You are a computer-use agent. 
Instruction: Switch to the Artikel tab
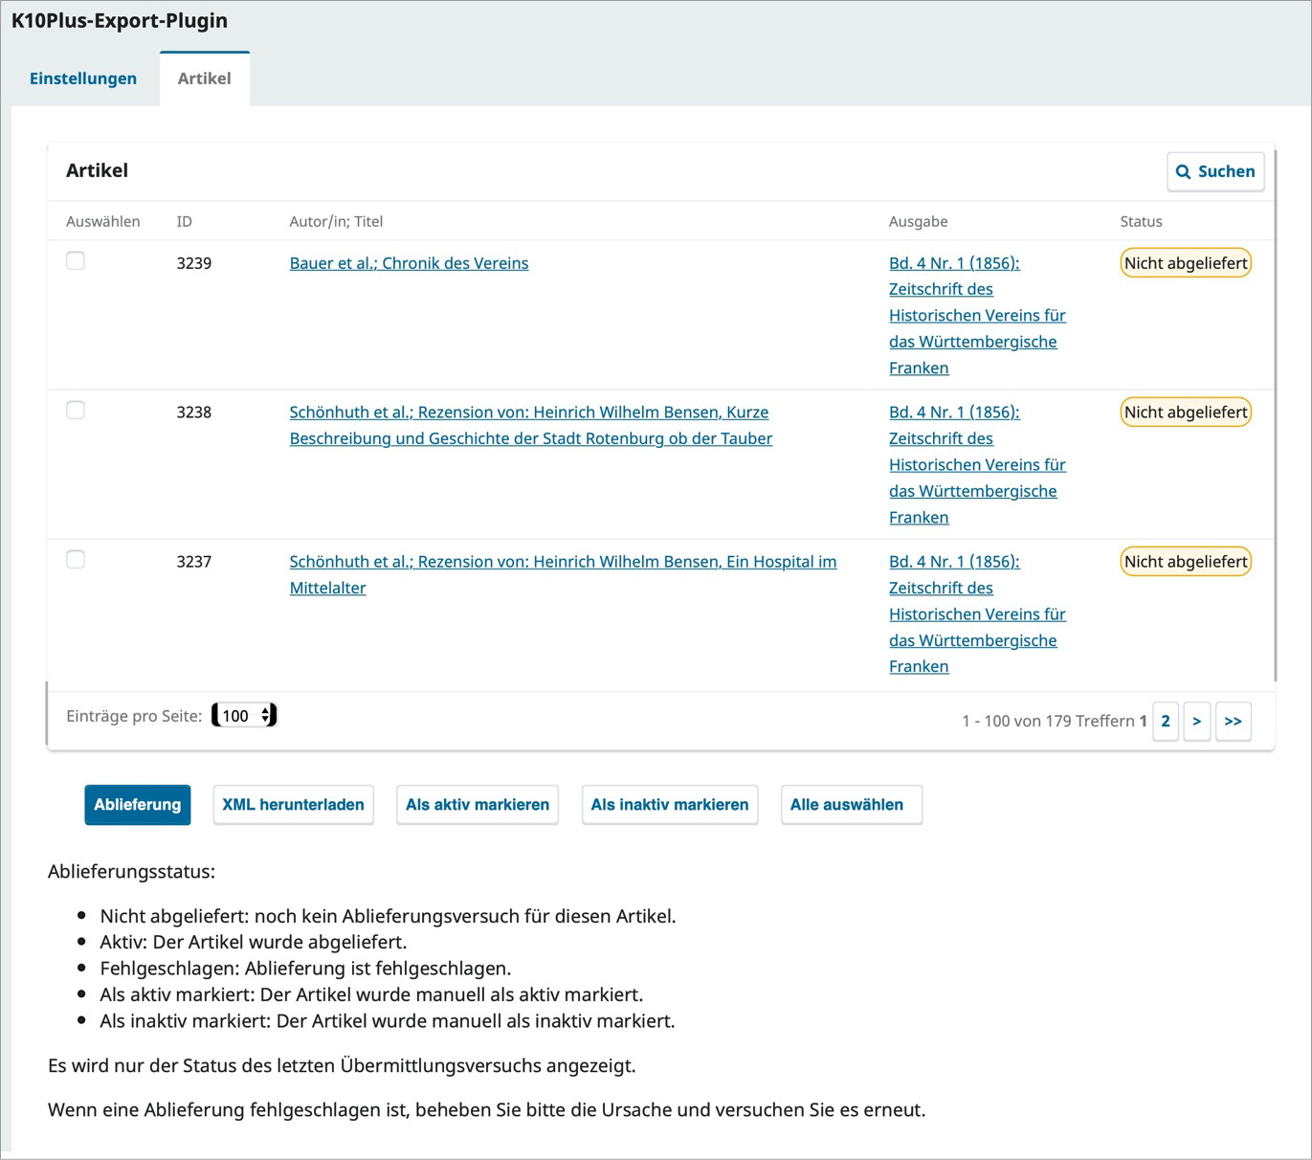(x=205, y=78)
